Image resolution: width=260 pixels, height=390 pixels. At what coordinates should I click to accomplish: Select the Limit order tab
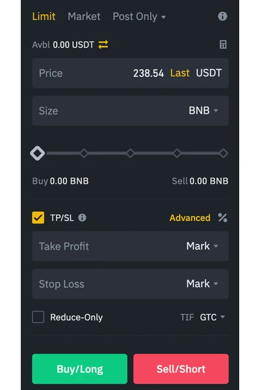(44, 17)
